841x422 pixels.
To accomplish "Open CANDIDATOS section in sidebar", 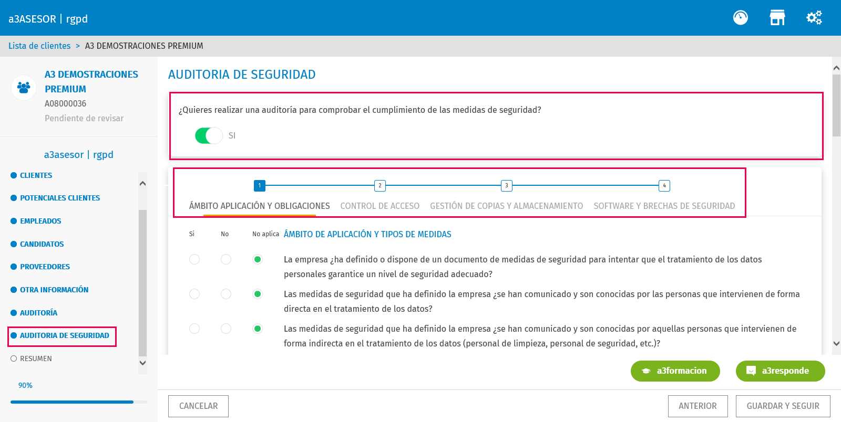I will 42,244.
